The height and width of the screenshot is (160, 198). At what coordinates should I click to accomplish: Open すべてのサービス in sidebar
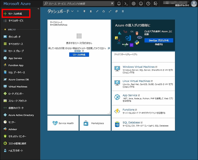pyautogui.click(x=13, y=21)
